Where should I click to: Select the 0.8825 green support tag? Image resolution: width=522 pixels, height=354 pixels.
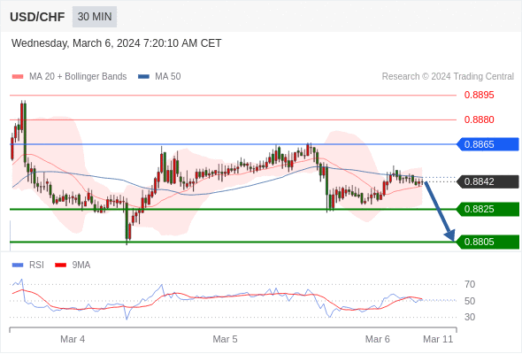(487, 210)
